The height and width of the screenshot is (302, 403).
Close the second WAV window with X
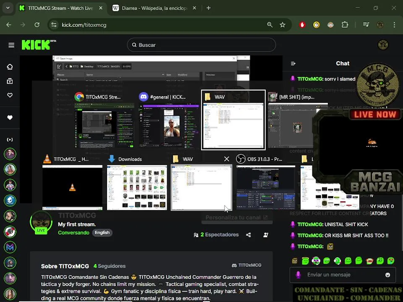click(226, 159)
